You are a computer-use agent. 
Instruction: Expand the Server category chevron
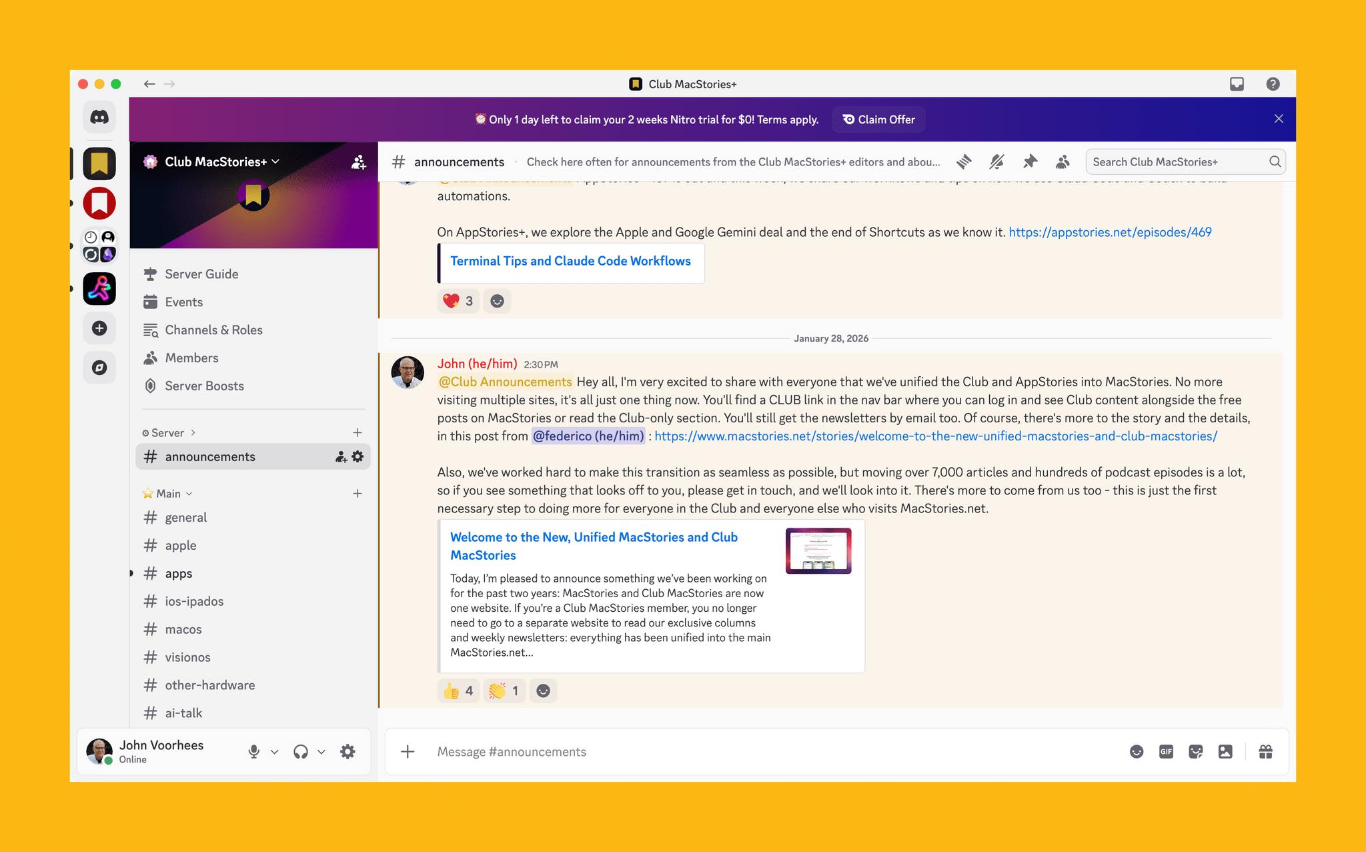[x=193, y=433]
